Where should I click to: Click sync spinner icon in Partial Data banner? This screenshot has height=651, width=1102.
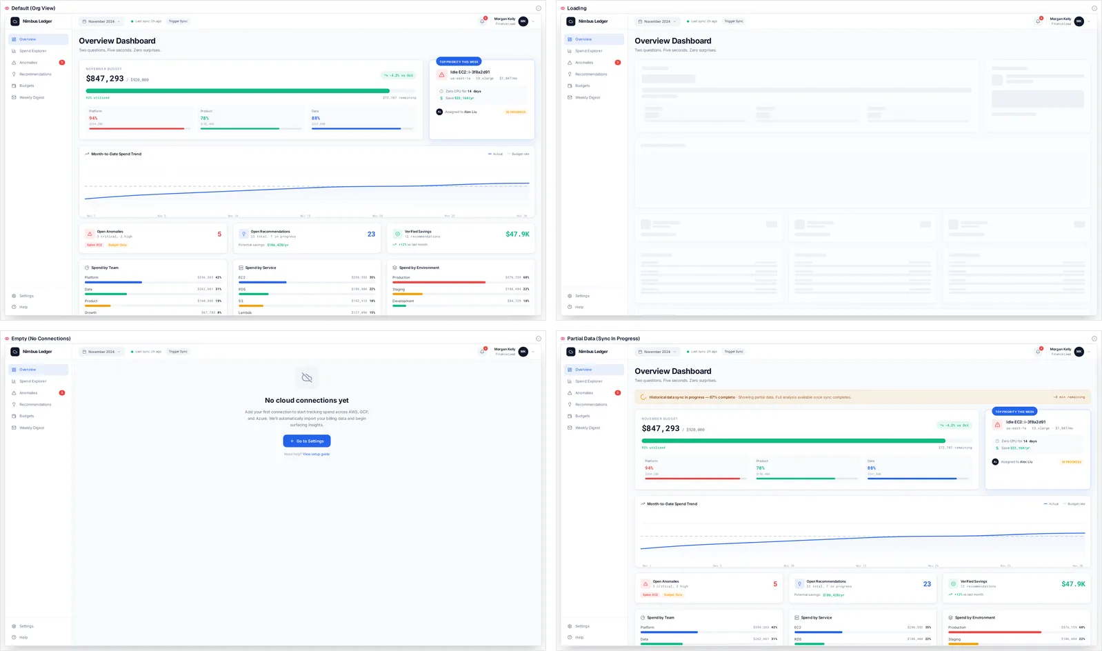pyautogui.click(x=643, y=397)
